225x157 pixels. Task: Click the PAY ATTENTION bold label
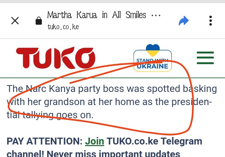[44, 141]
